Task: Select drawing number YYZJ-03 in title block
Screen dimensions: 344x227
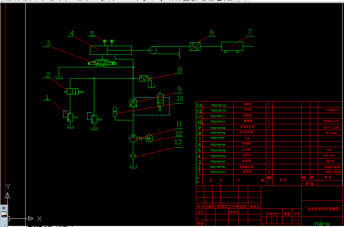Action: [322, 224]
